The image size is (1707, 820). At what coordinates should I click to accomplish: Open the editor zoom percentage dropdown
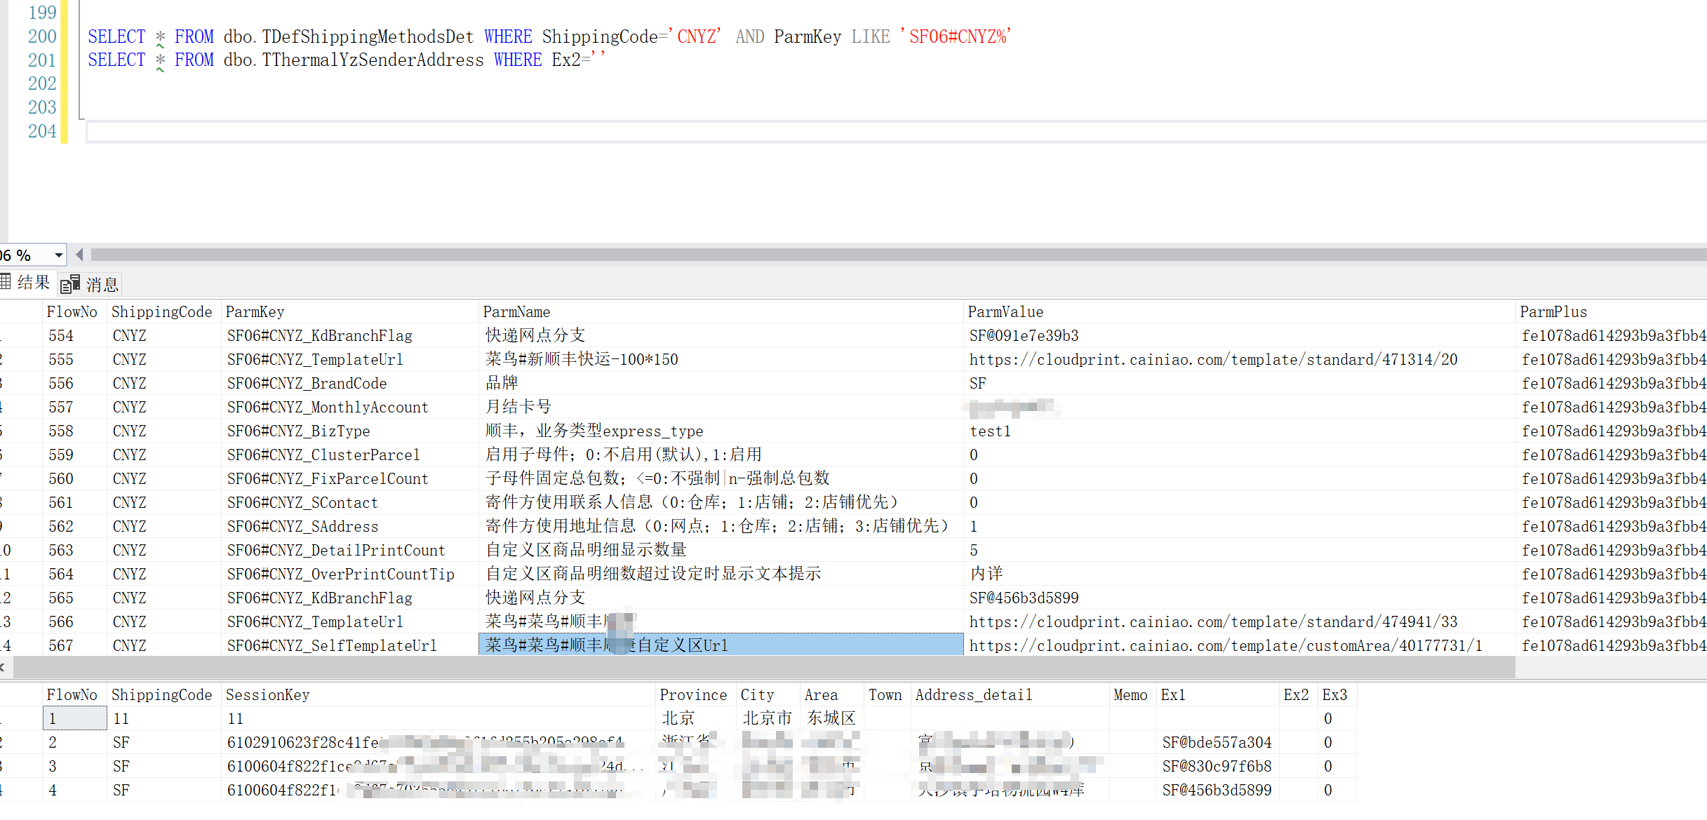[x=58, y=255]
